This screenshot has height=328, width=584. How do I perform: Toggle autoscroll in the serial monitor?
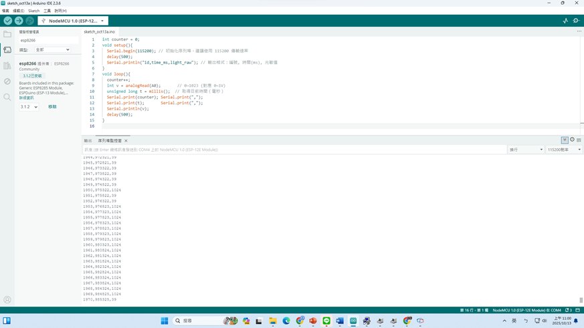coord(565,140)
